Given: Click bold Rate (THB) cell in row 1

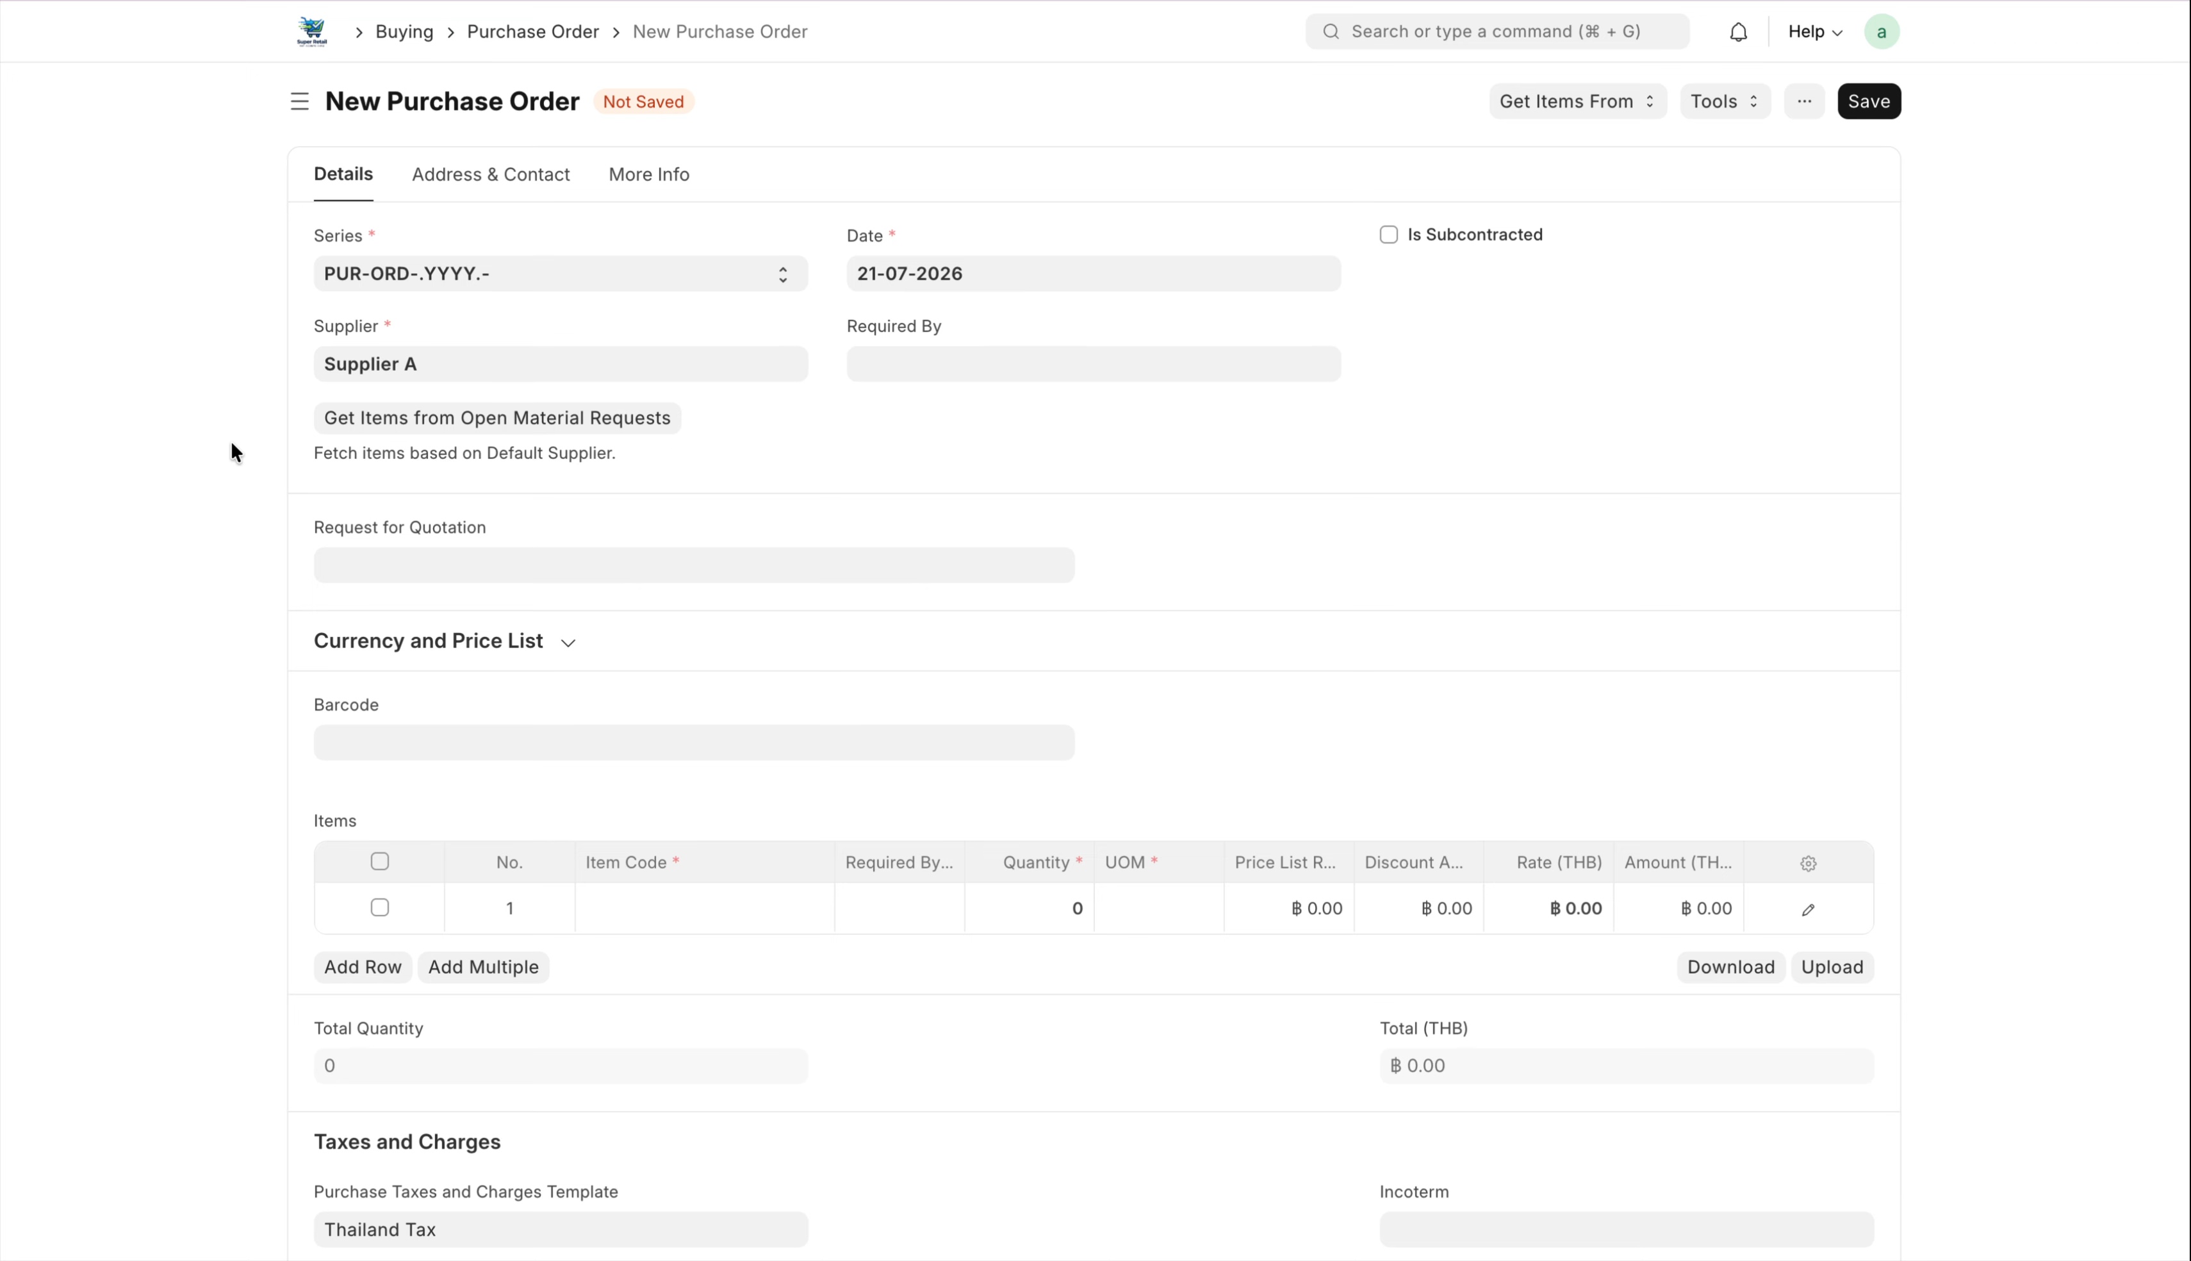Looking at the screenshot, I should (x=1548, y=909).
